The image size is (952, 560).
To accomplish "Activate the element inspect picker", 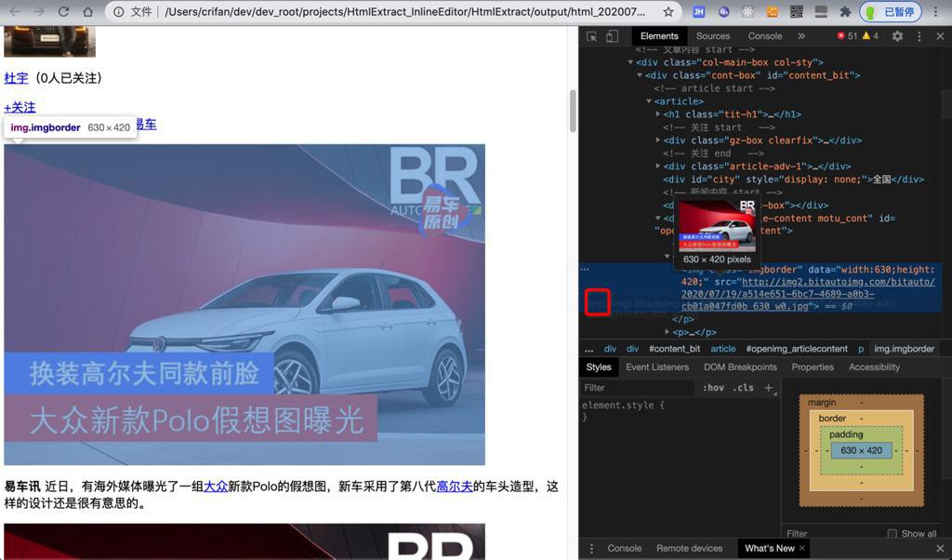I will click(592, 36).
